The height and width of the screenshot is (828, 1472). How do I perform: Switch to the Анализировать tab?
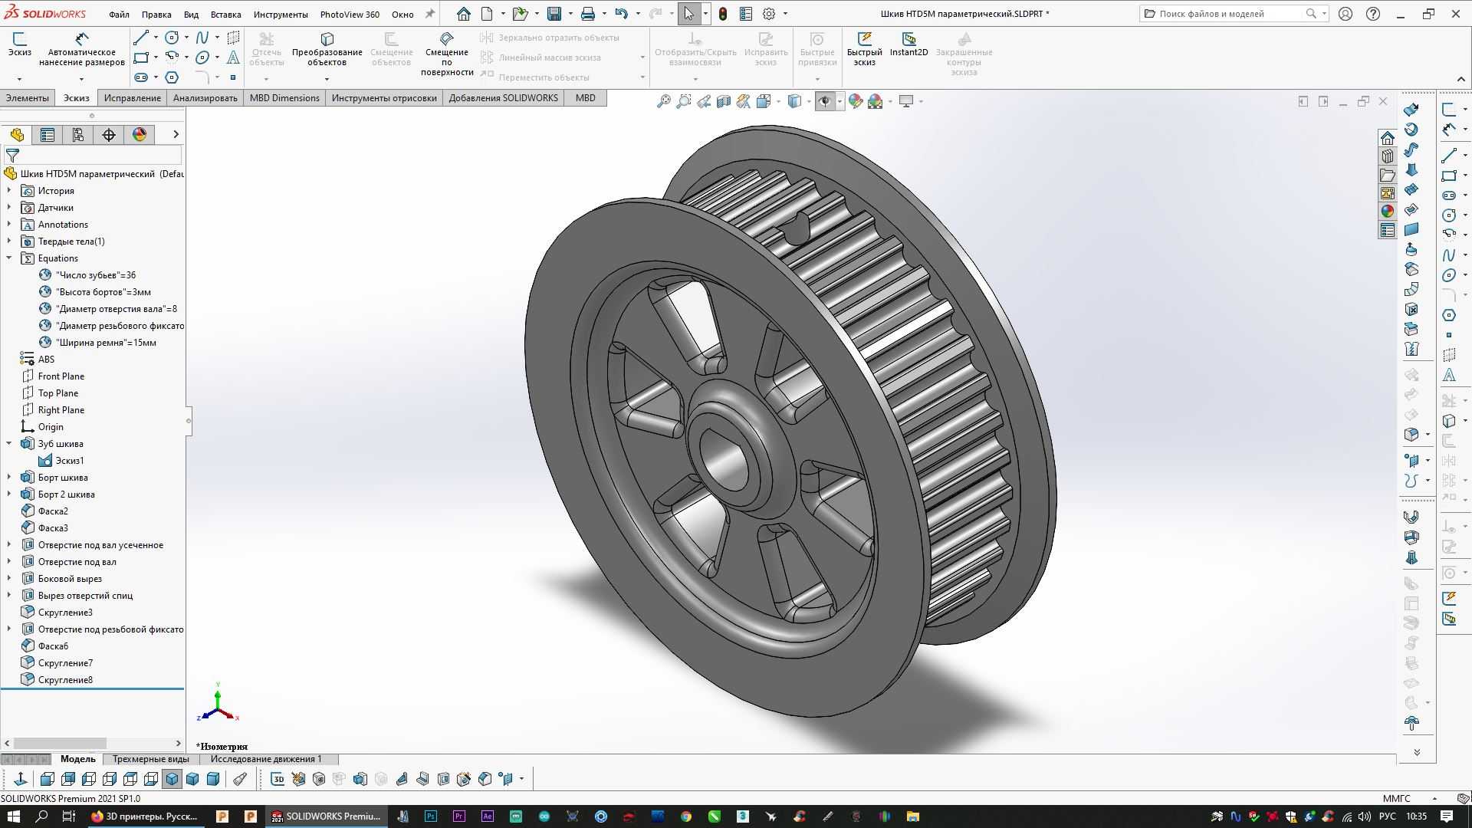point(205,98)
